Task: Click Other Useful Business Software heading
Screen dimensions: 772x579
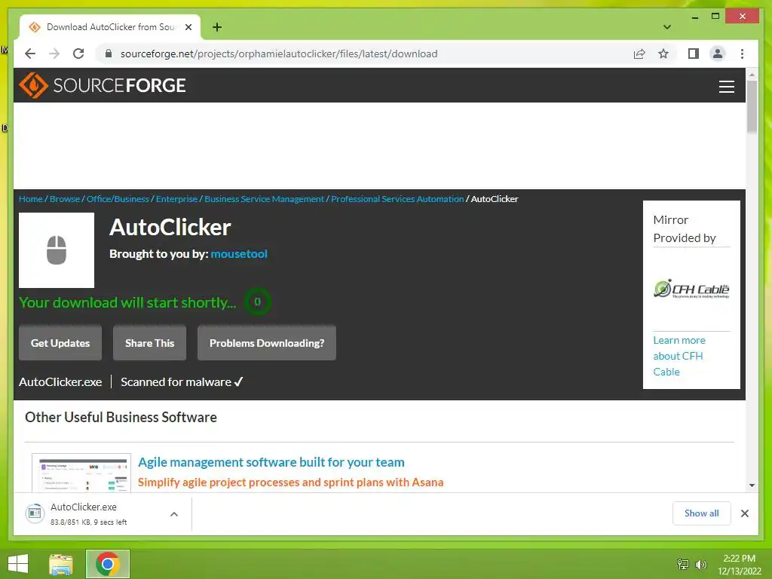Action: (x=121, y=417)
